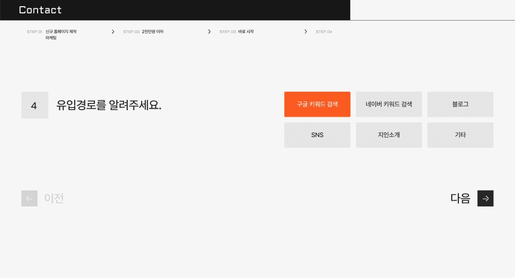Select the 구글 키워드 검색 option
Viewport: 515px width, 278px height.
click(x=317, y=105)
